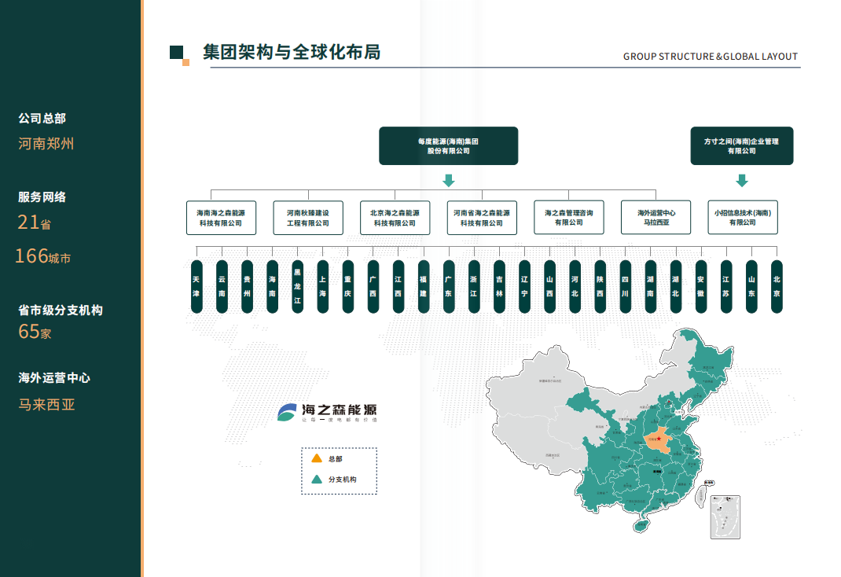841x577 pixels.
Task: Click the 分支机构 legend label
Action: tap(342, 480)
